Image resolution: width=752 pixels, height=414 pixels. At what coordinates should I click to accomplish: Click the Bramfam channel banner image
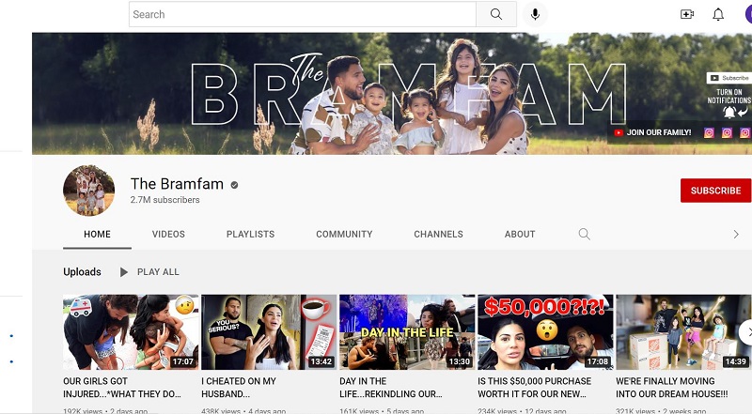click(x=392, y=94)
